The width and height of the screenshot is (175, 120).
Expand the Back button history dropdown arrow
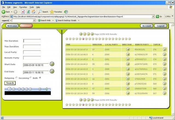[11, 12]
